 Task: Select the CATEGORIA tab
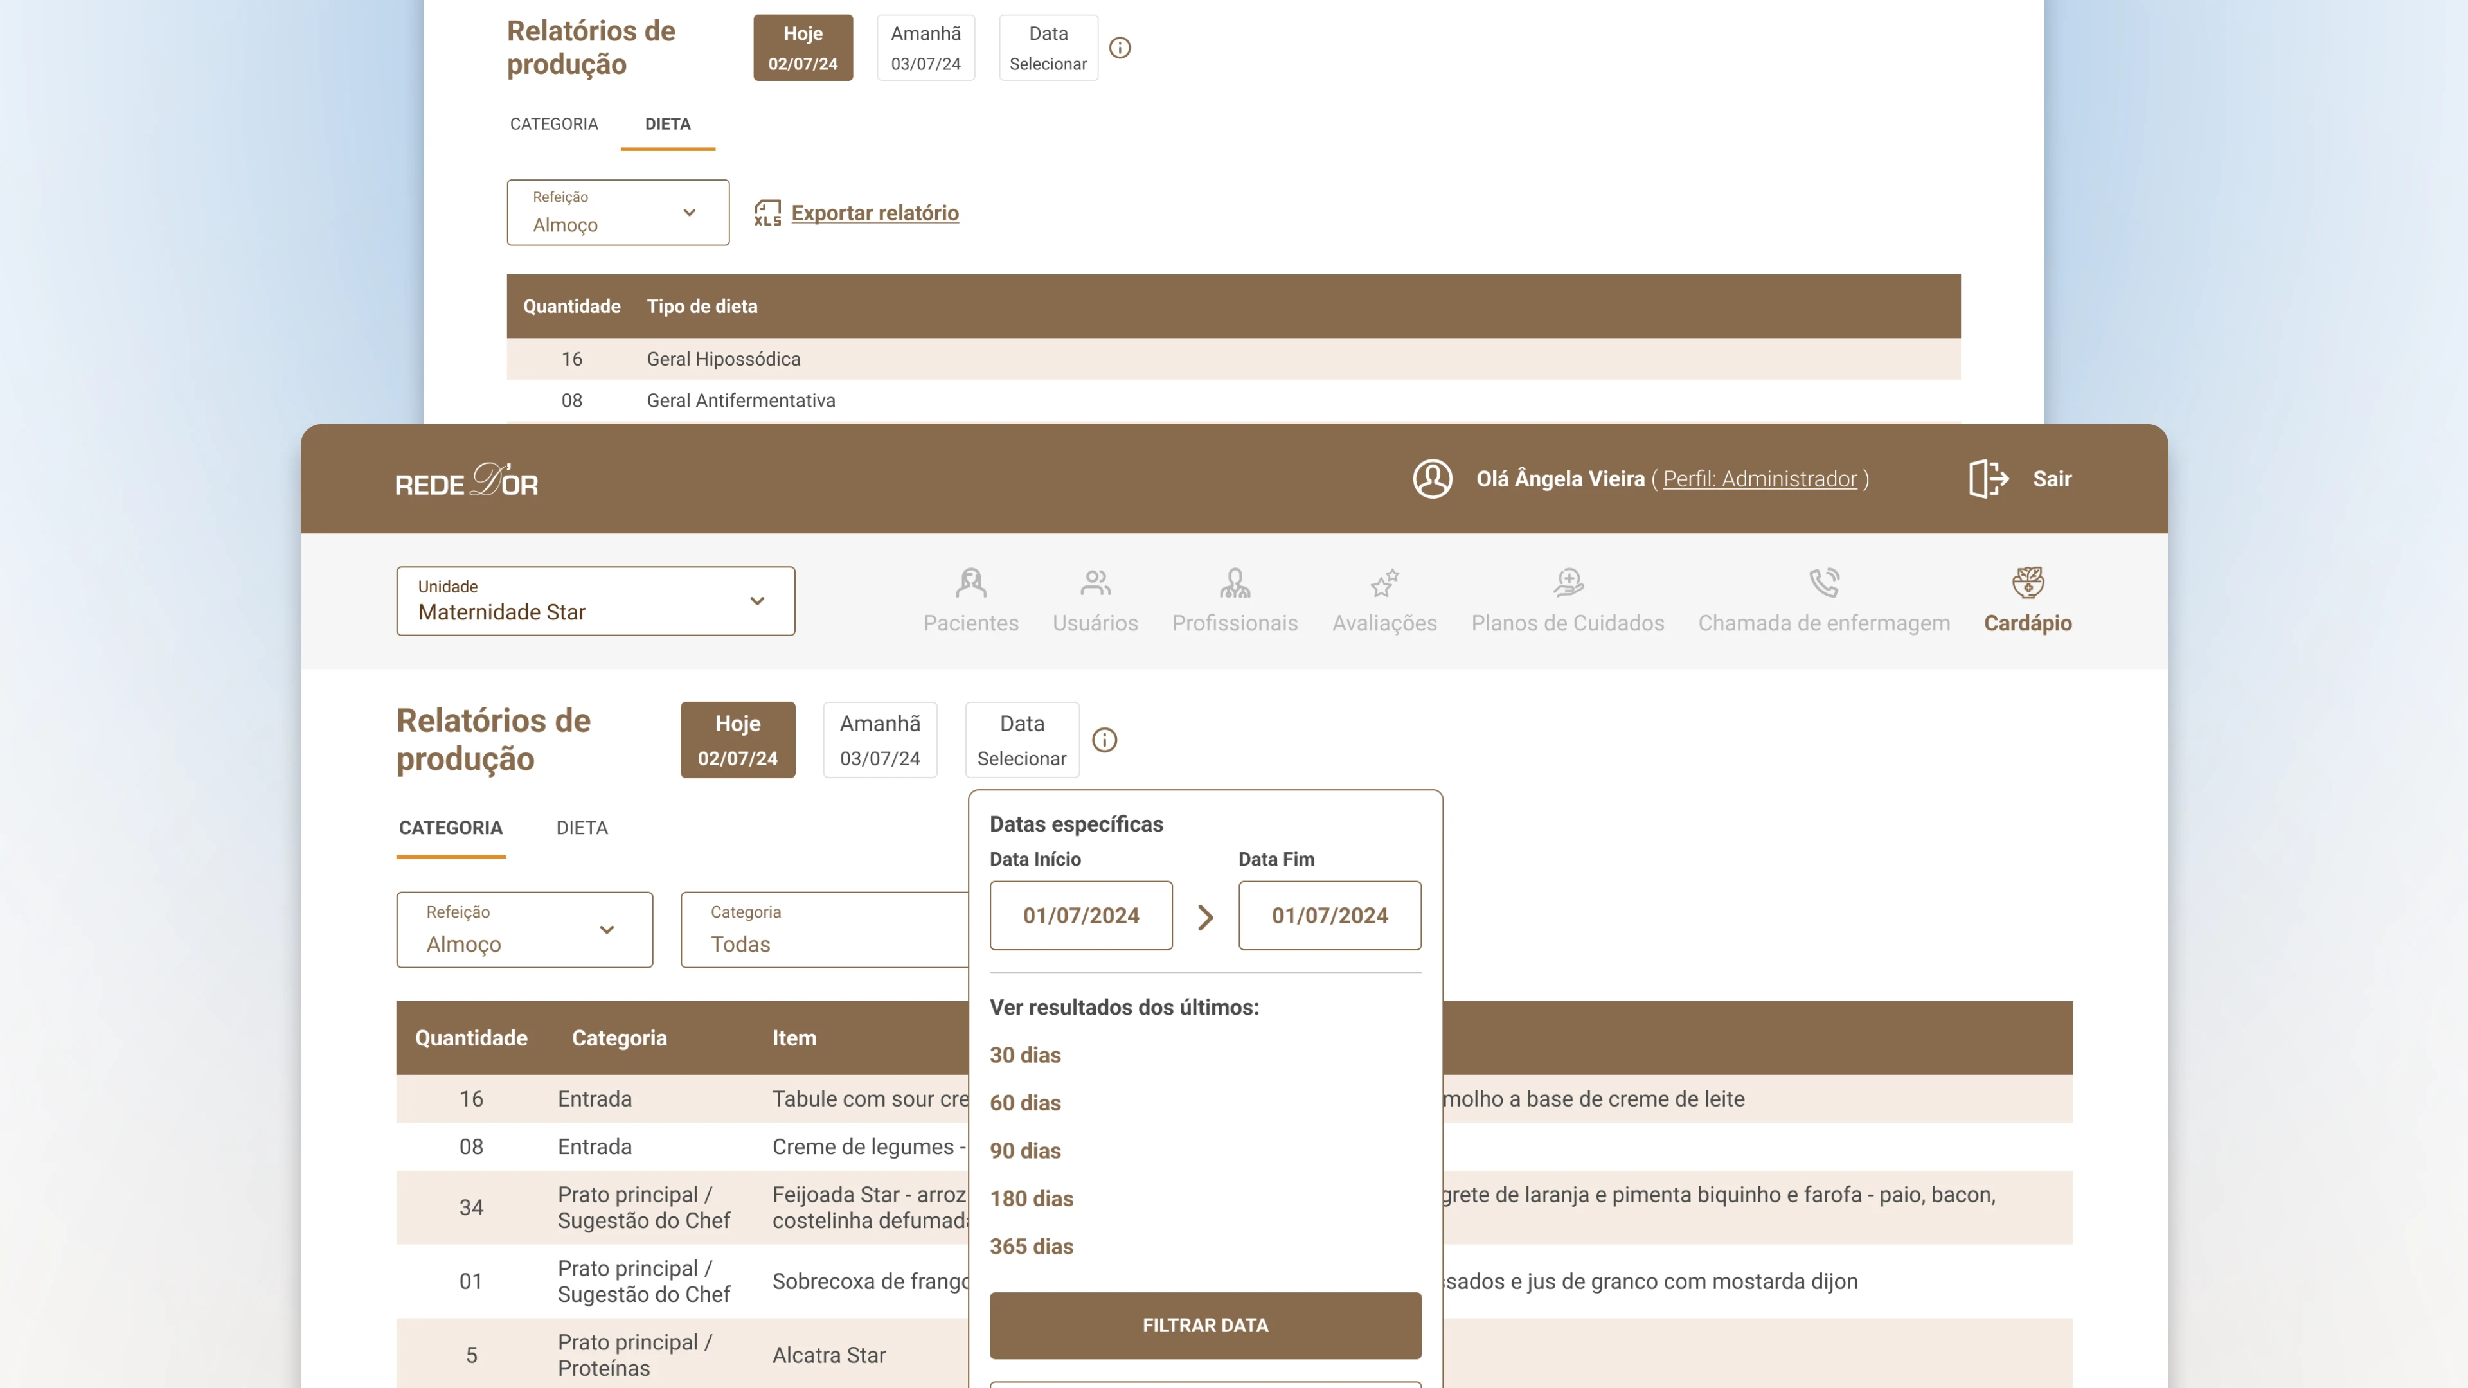tap(451, 828)
